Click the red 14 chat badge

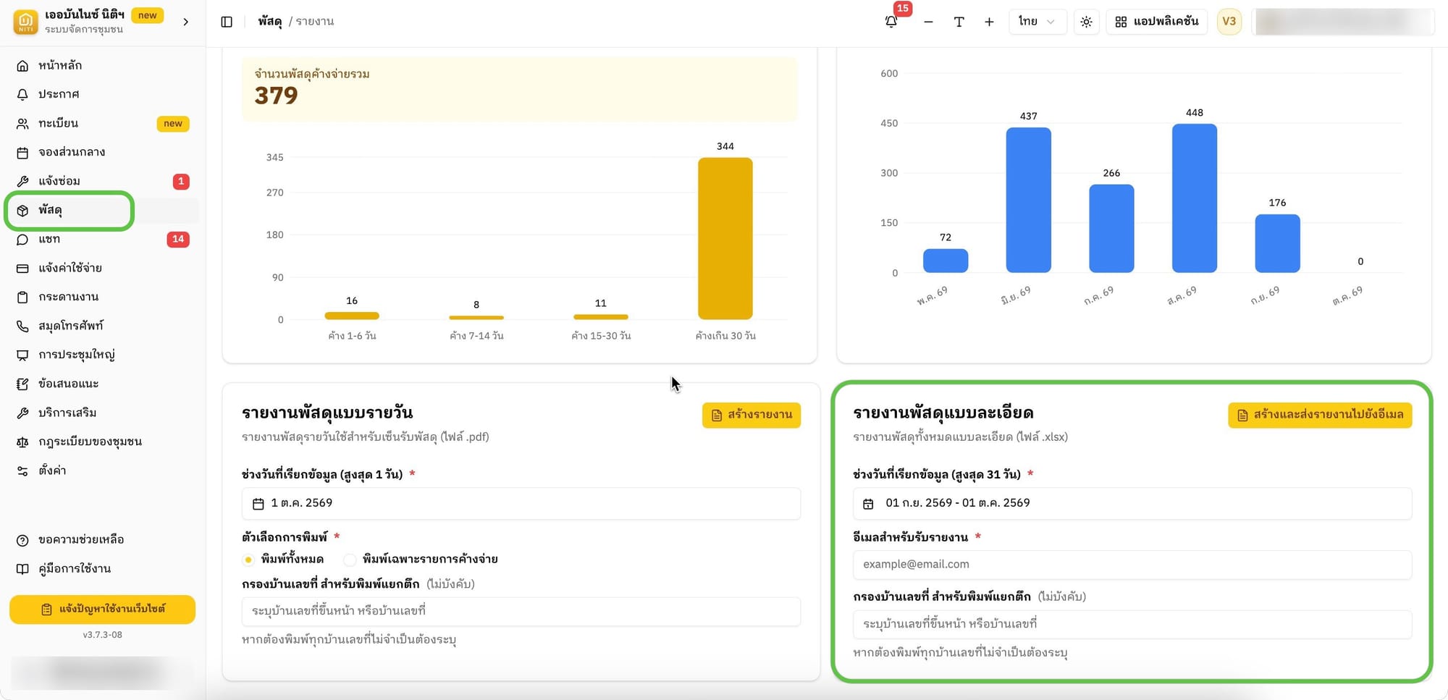coord(178,239)
